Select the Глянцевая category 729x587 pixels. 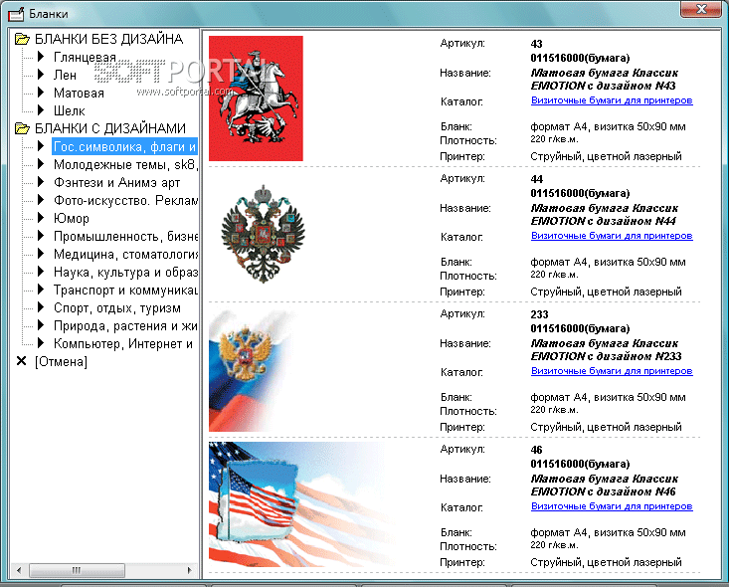pos(85,57)
